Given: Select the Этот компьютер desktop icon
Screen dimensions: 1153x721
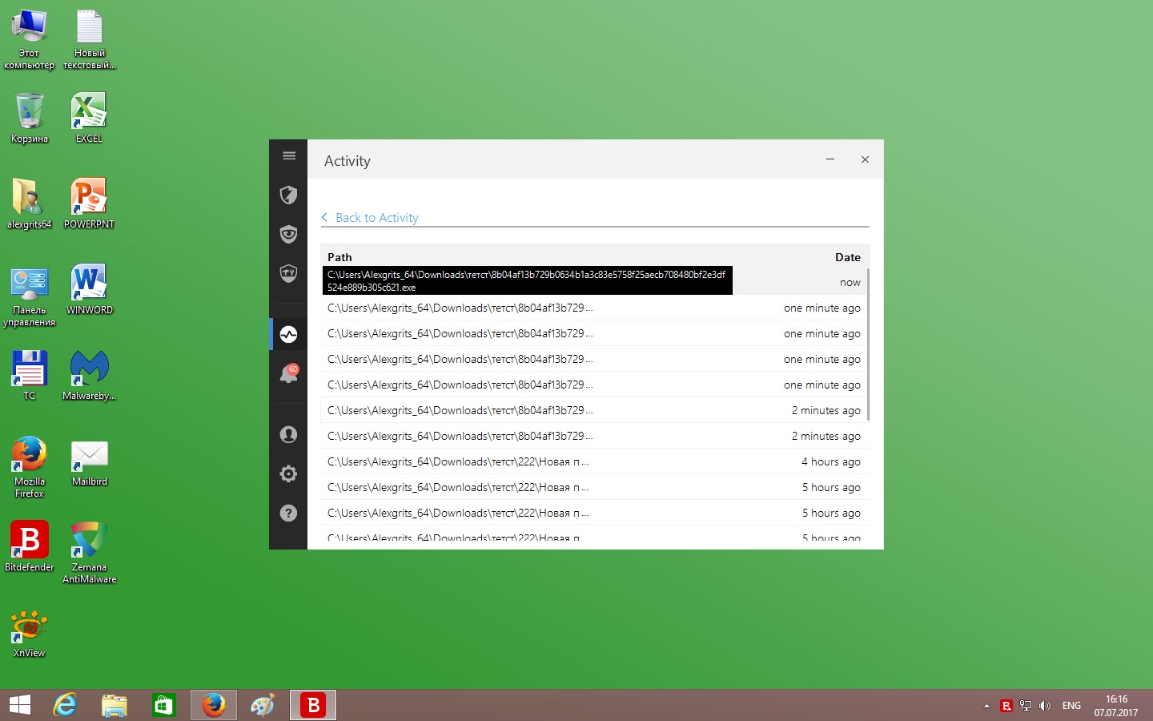Looking at the screenshot, I should point(29,39).
